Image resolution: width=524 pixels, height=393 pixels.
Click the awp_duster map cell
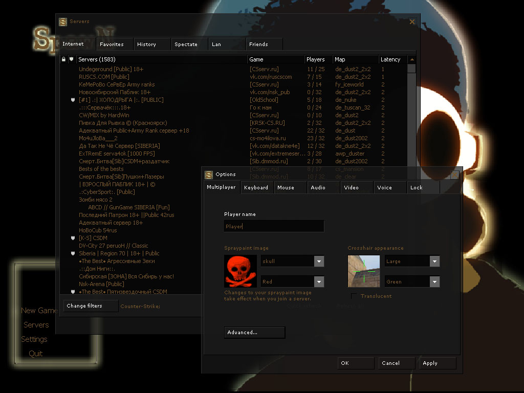point(350,154)
